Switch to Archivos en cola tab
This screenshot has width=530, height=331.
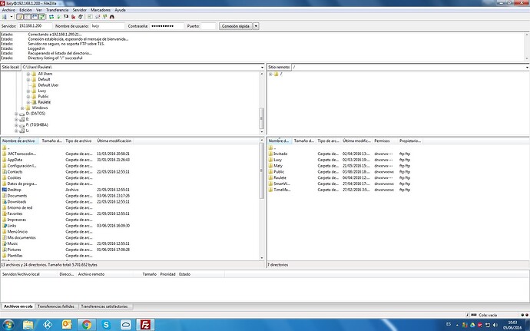coord(18,306)
